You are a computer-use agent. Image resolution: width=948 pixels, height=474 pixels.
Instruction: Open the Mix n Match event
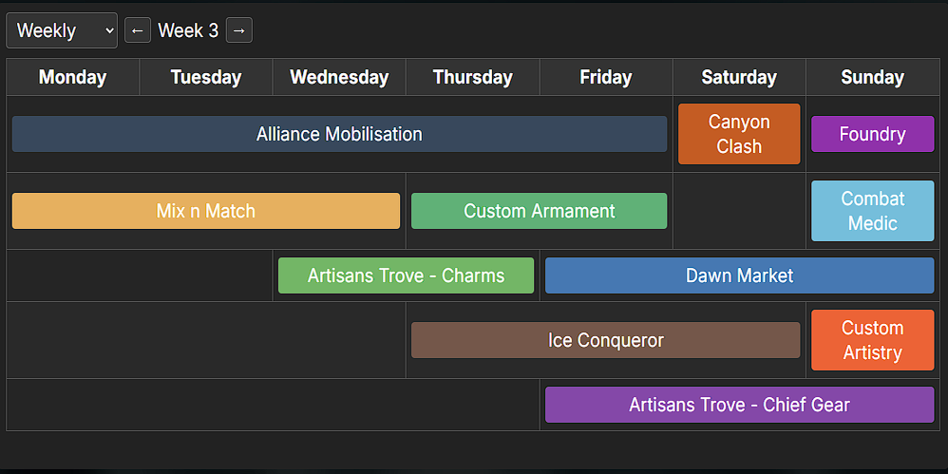point(205,211)
